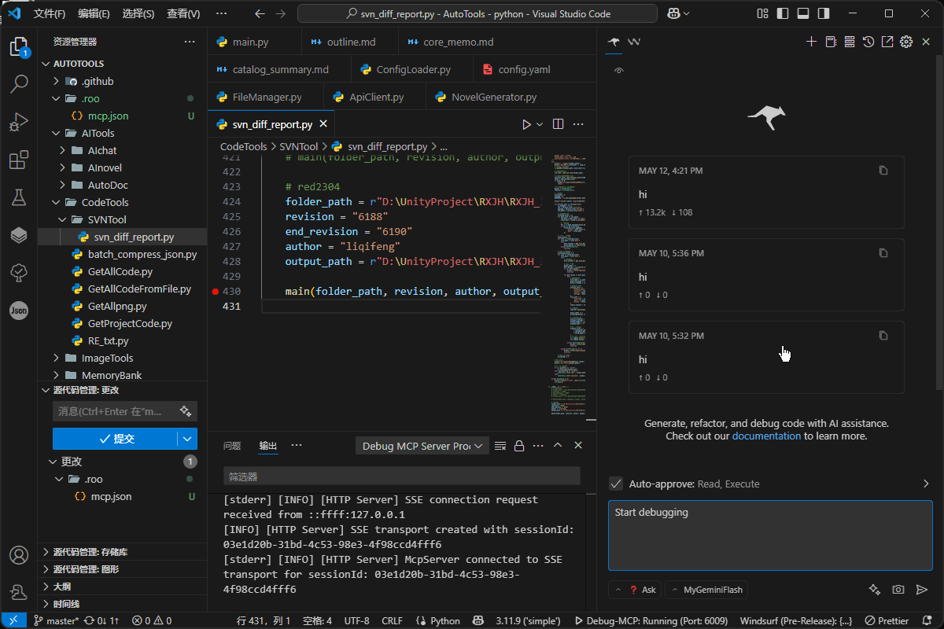
Task: Toggle the breakpoint on line 430
Action: (216, 292)
